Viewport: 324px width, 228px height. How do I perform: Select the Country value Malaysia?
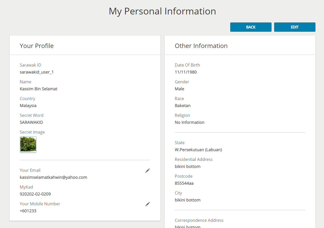pos(28,105)
